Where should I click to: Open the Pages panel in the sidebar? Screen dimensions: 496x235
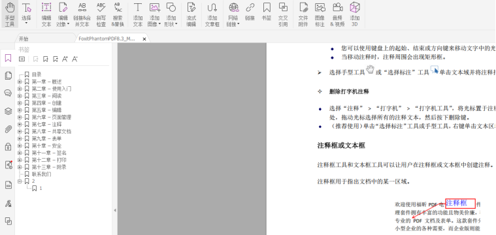pyautogui.click(x=8, y=75)
